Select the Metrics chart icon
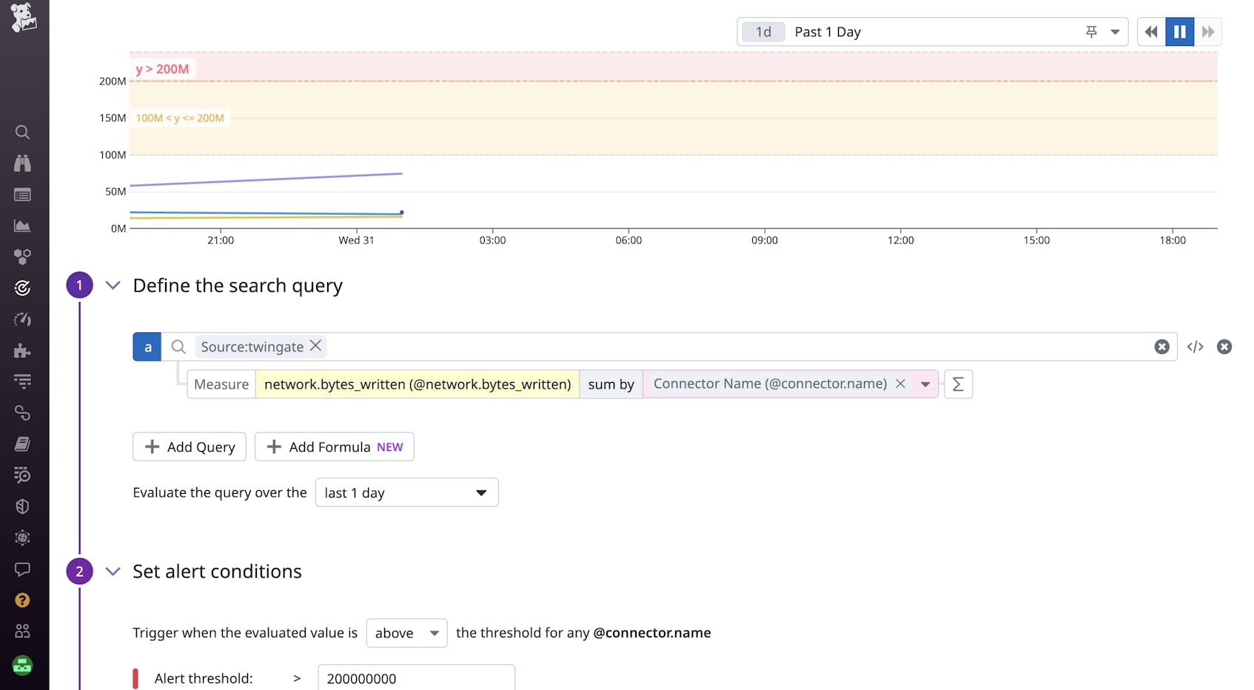 [22, 225]
